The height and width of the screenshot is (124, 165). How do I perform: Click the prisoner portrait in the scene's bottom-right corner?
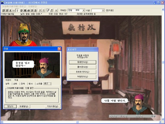tap(140, 104)
